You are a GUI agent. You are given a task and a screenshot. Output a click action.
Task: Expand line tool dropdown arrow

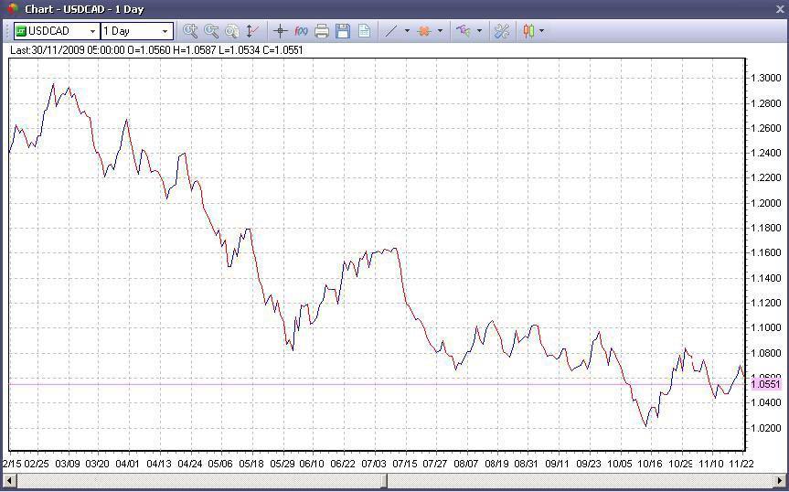tap(407, 31)
